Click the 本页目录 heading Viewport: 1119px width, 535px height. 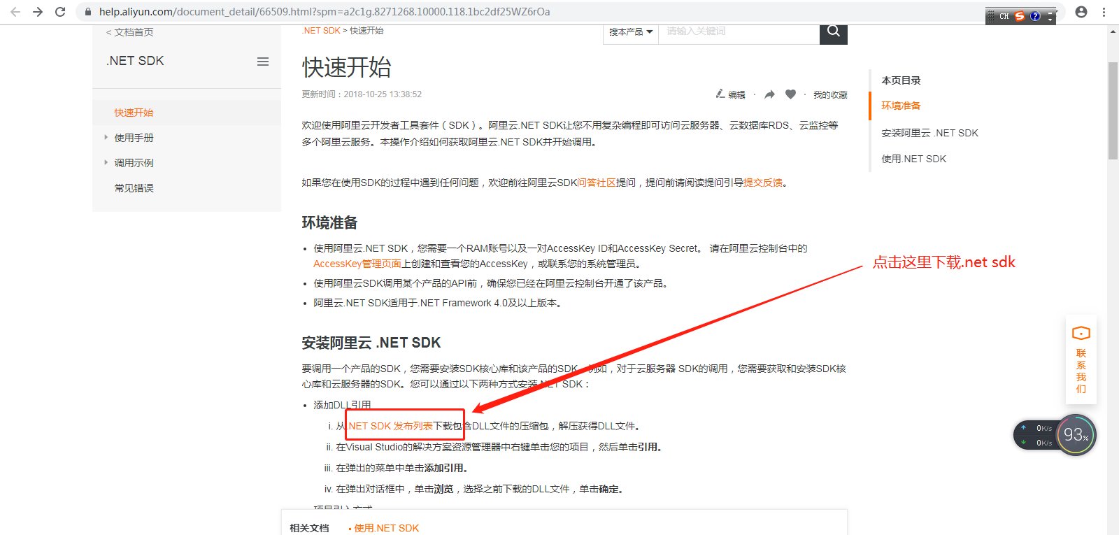(x=901, y=80)
